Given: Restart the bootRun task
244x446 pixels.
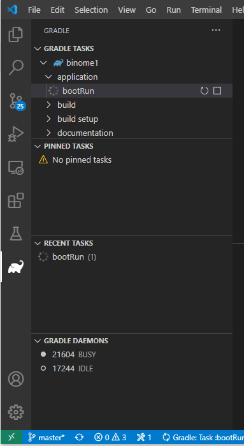Looking at the screenshot, I should point(205,91).
